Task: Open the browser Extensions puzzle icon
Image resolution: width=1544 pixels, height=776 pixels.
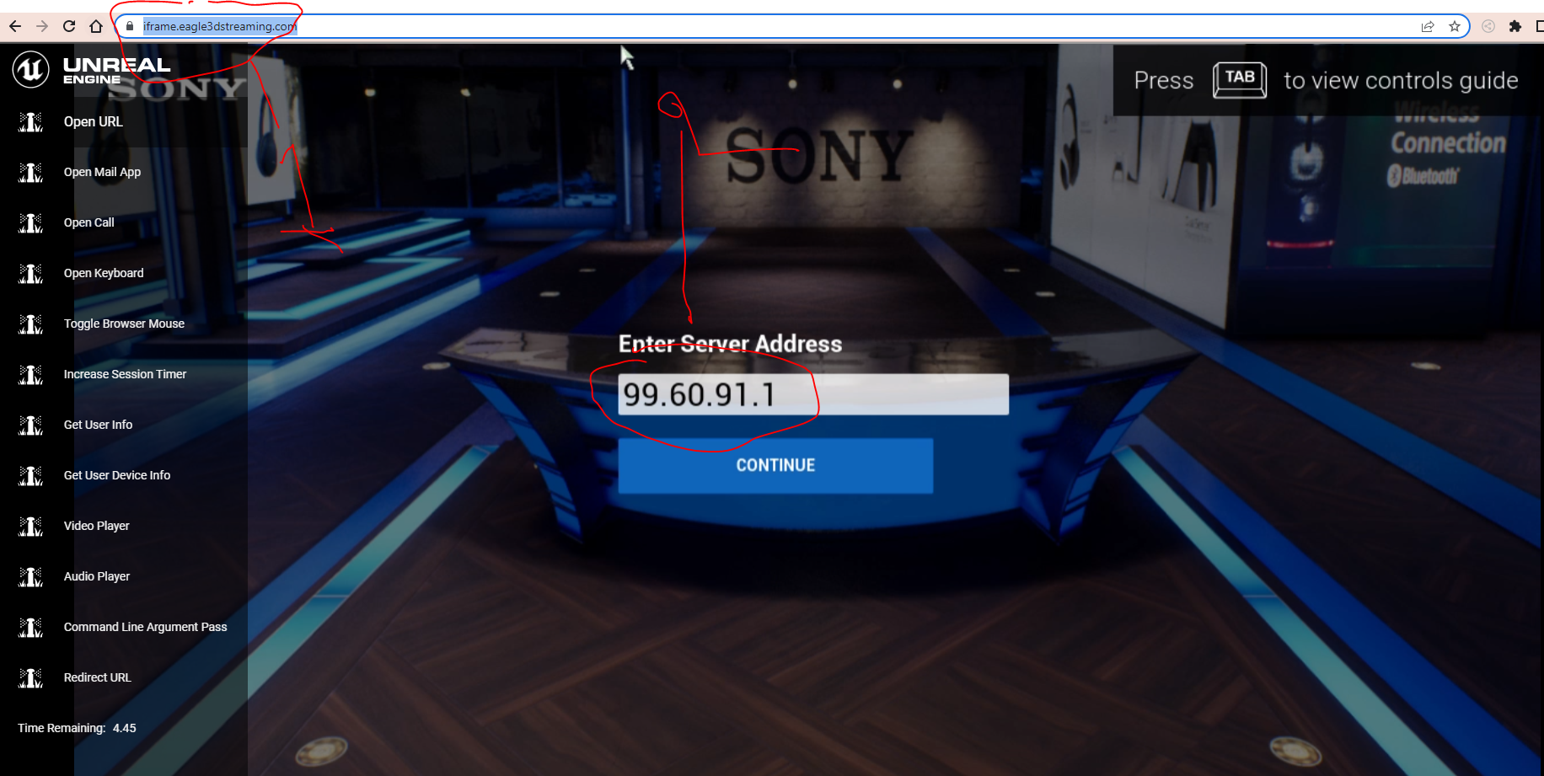Action: (1515, 26)
